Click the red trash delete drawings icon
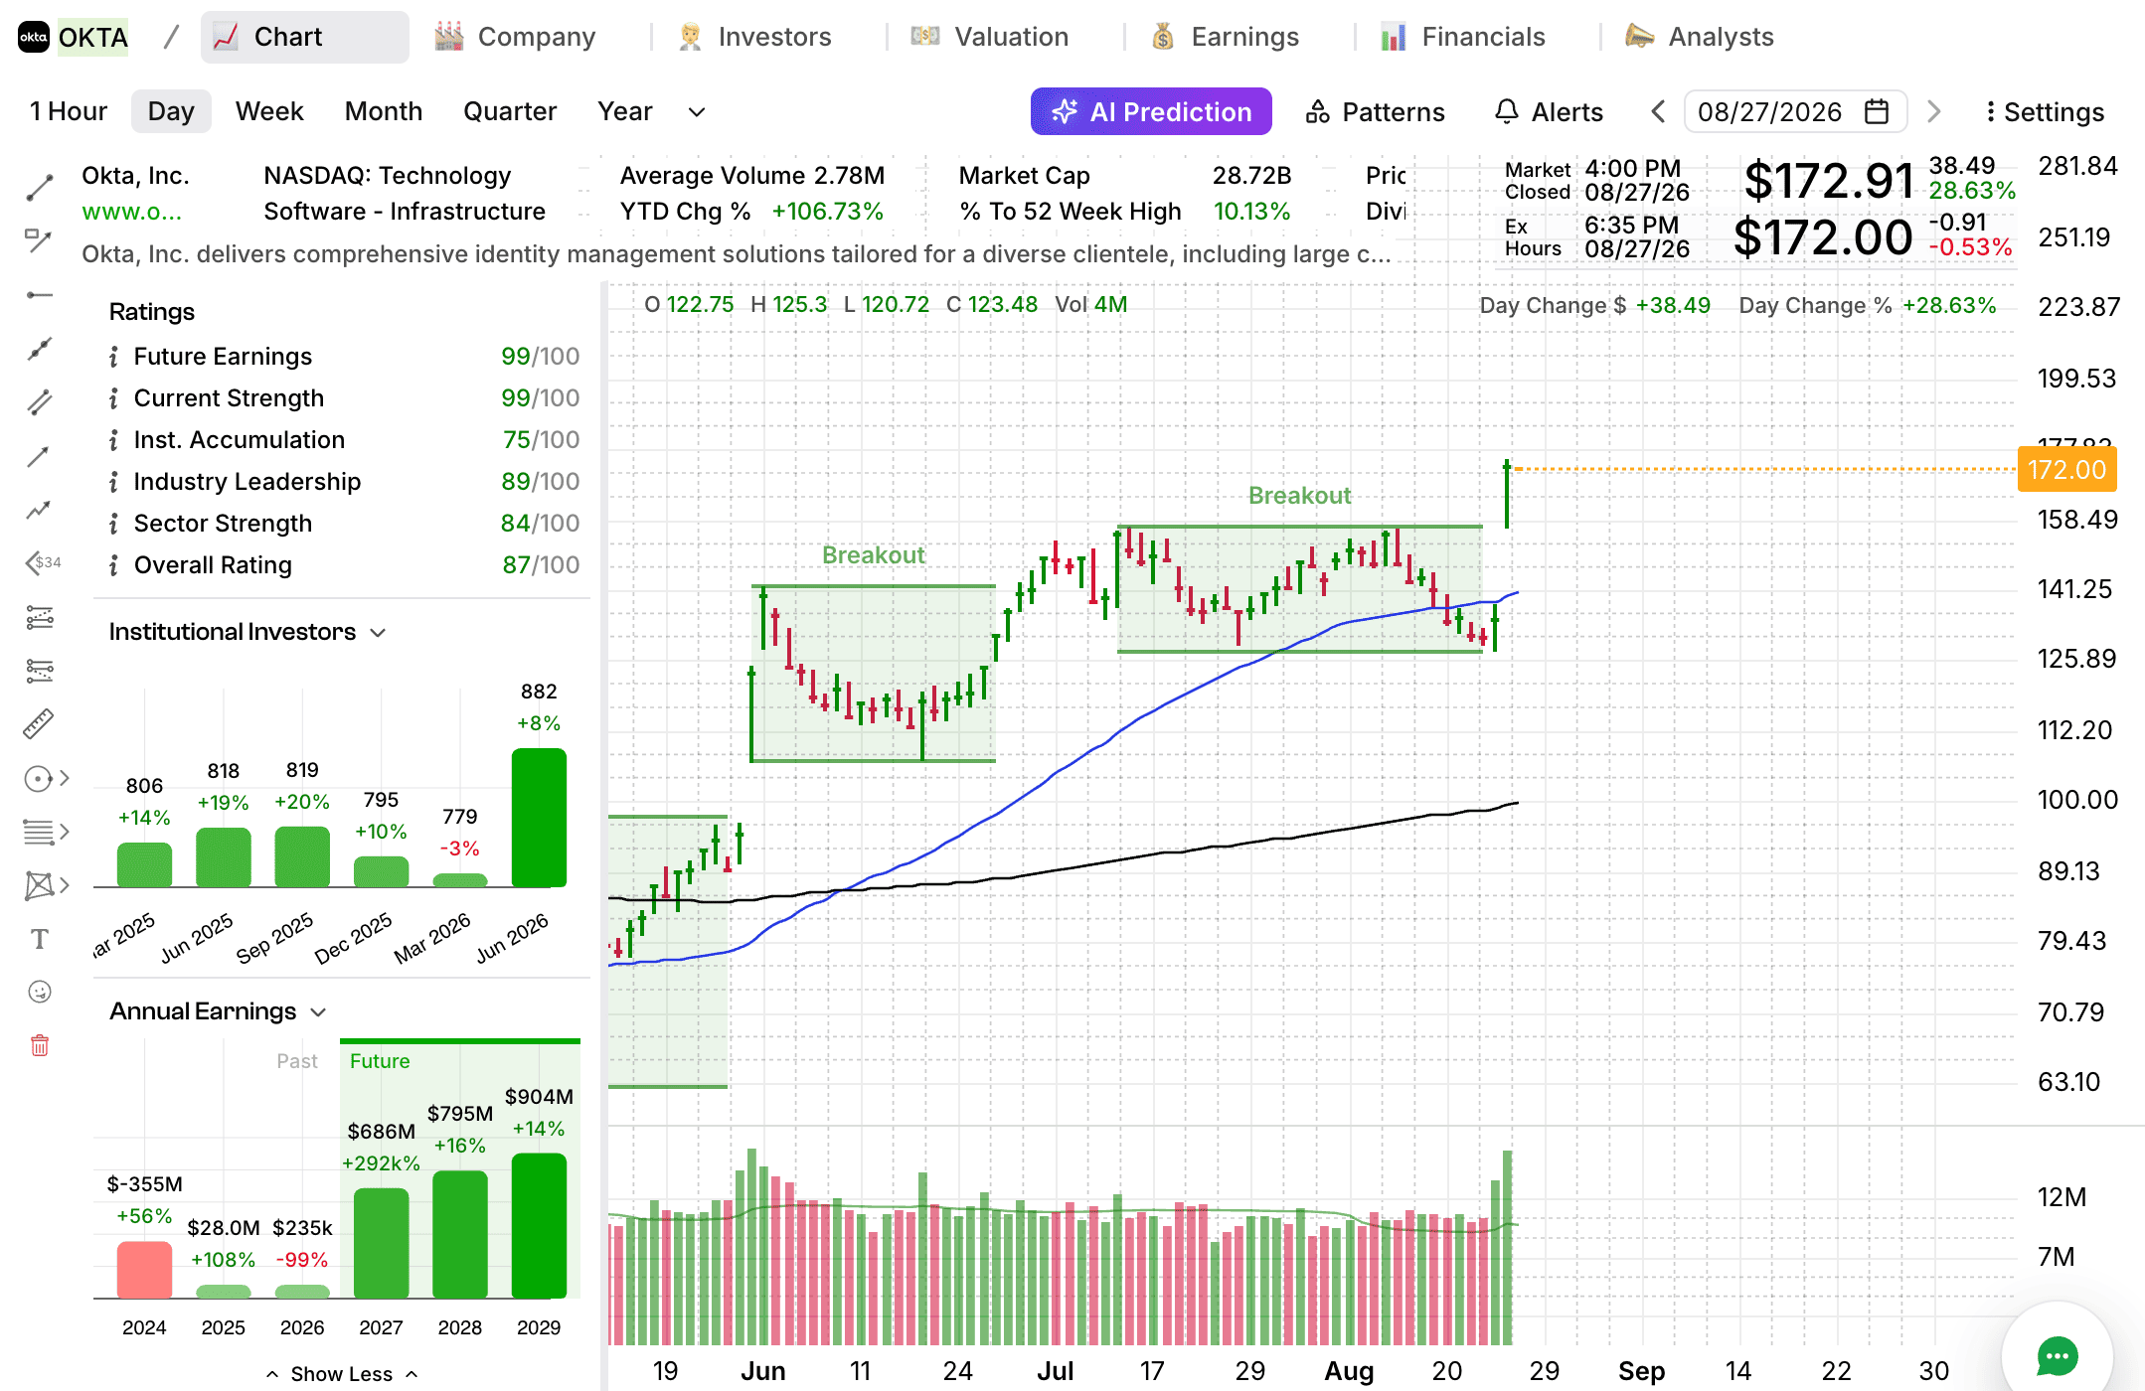The image size is (2145, 1391). 39,1045
